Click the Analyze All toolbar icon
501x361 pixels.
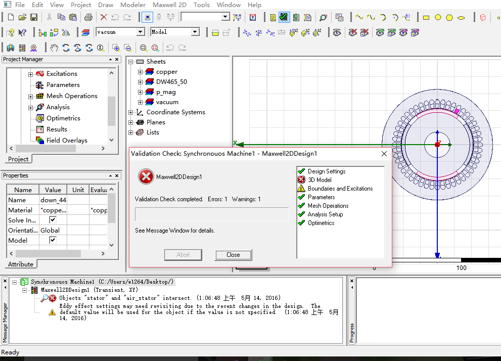click(x=296, y=17)
